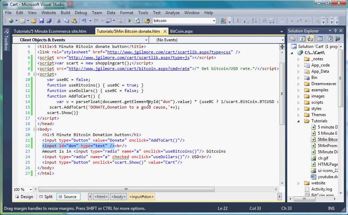Screen dimensions: 348x215
Task: Open the youtube.doc file in Solution Explorer
Action: [325, 177]
